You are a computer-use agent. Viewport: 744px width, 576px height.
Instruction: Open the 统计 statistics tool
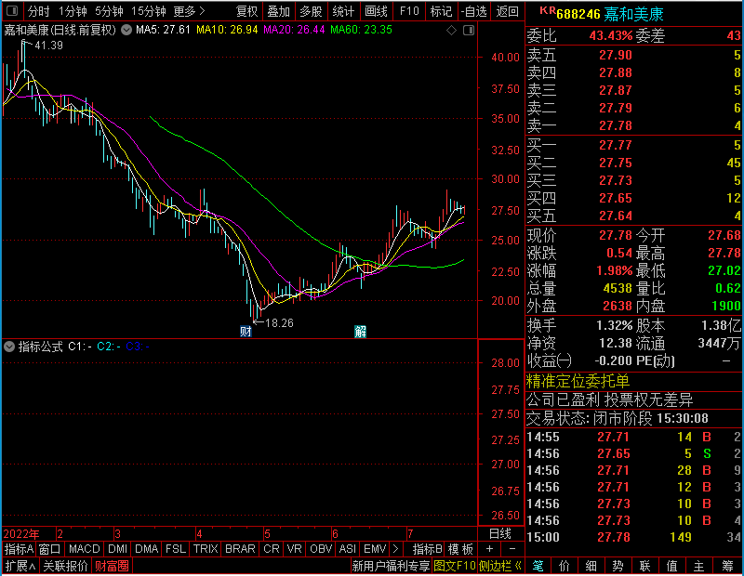point(343,11)
